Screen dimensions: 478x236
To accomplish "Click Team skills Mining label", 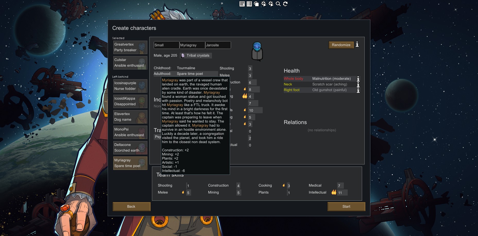I will click(214, 193).
